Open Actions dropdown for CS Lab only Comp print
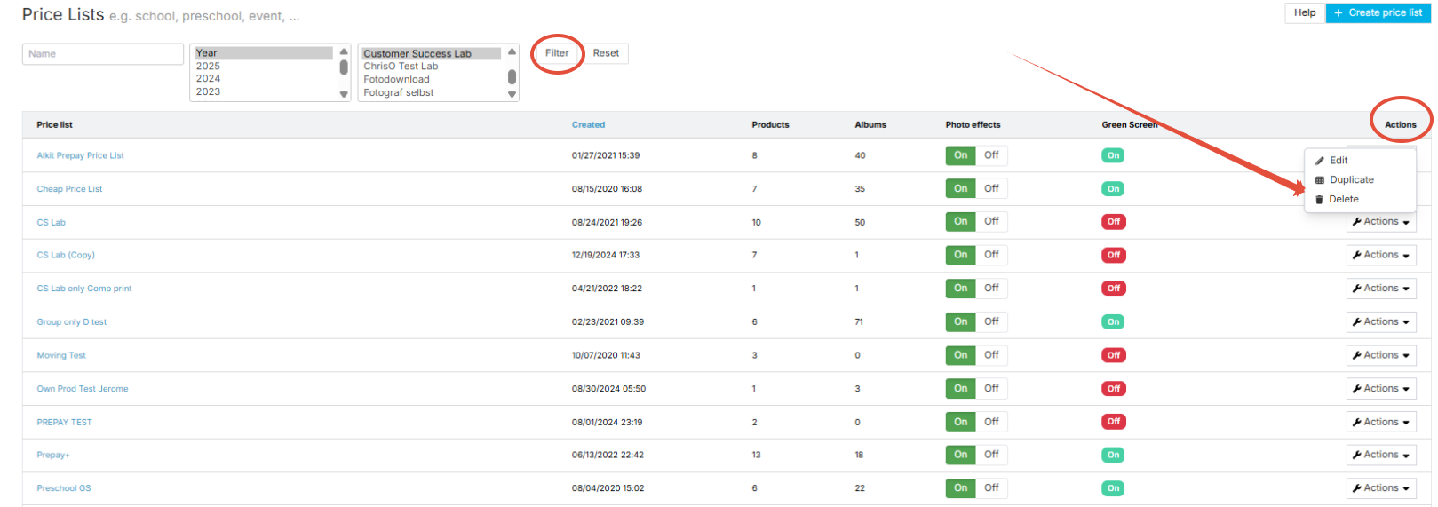The width and height of the screenshot is (1438, 507). (x=1381, y=289)
